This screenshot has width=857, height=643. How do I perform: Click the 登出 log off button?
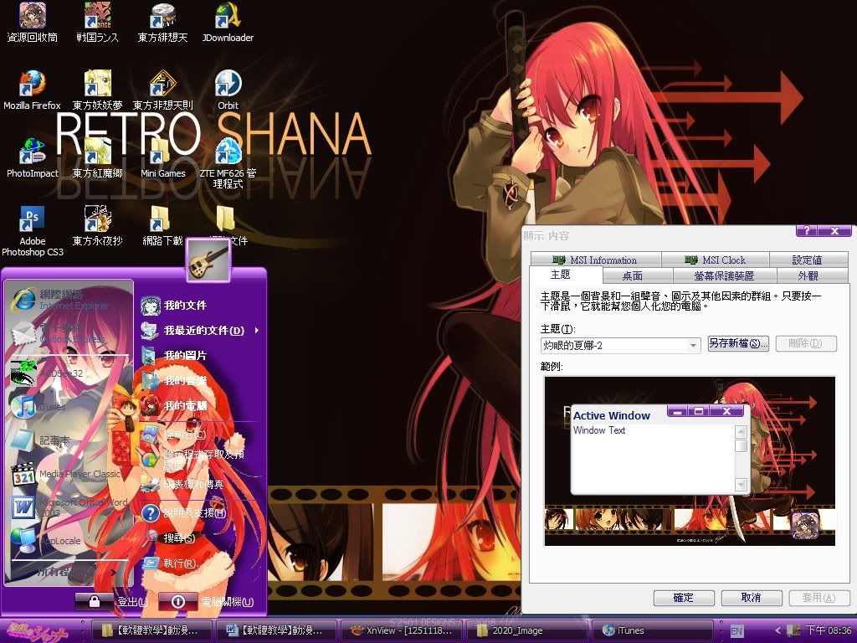click(112, 602)
